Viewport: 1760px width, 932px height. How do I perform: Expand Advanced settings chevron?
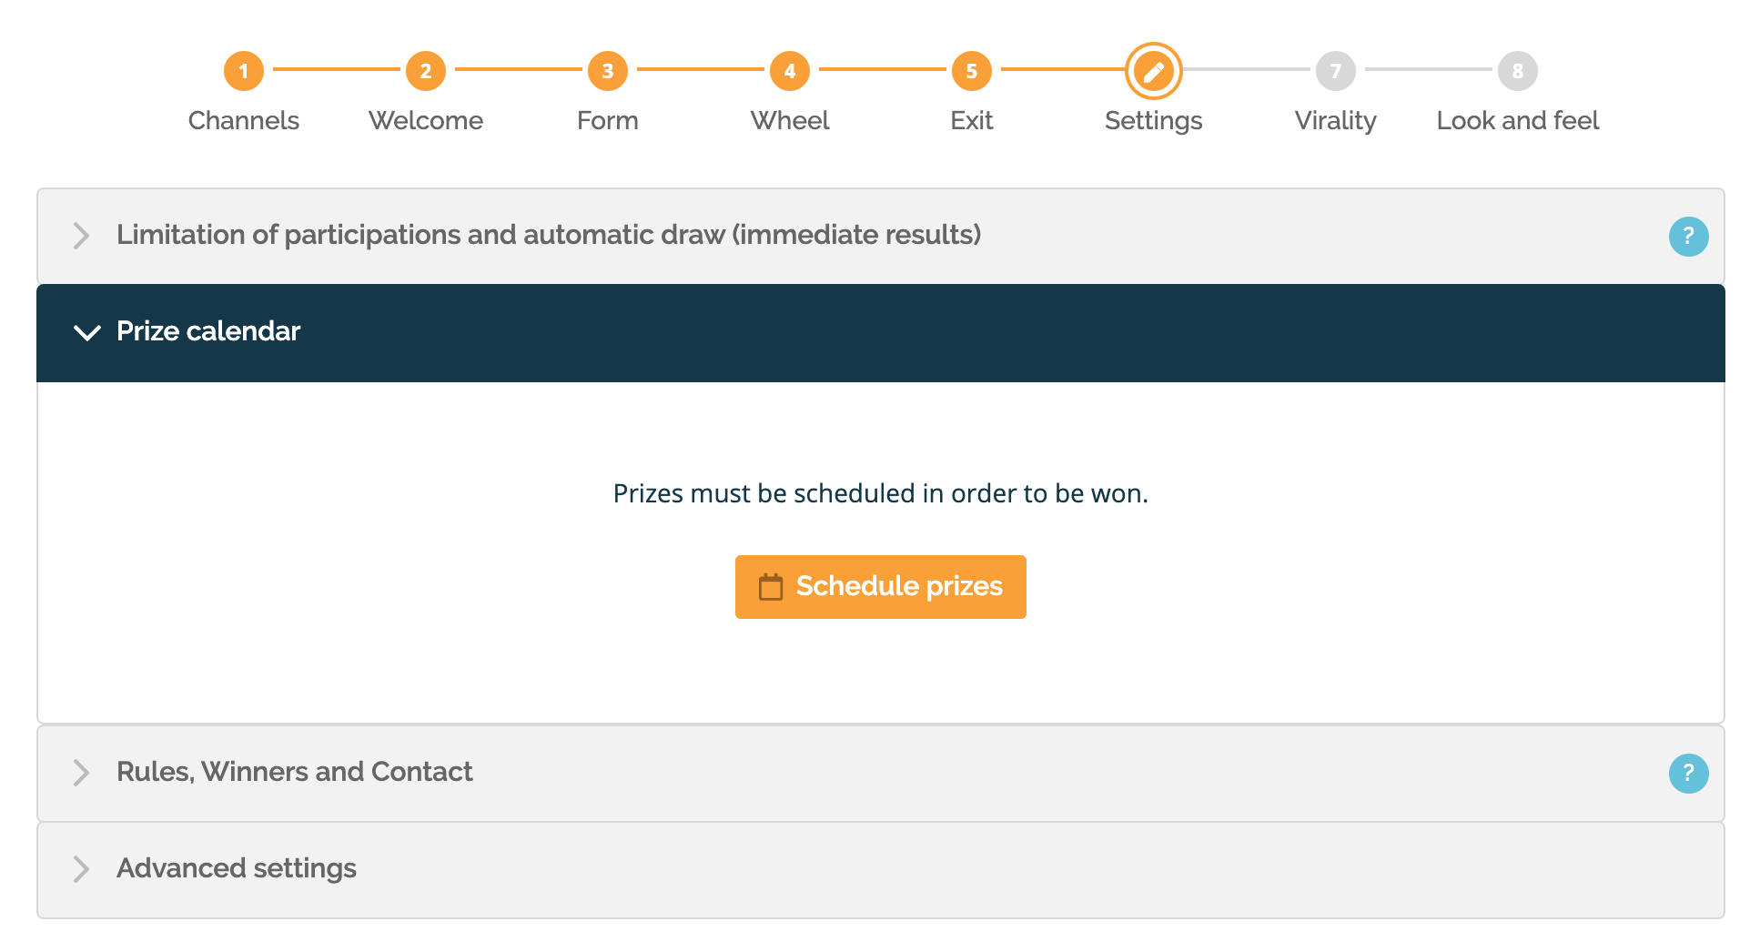(81, 869)
